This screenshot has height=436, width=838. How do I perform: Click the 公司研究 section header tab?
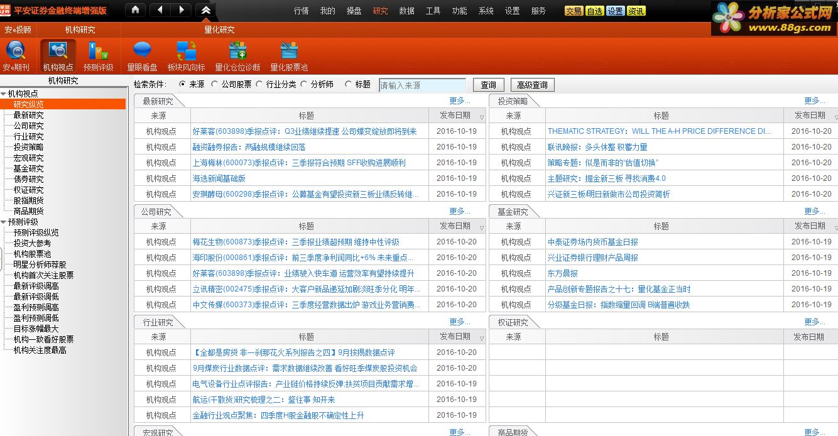[156, 212]
